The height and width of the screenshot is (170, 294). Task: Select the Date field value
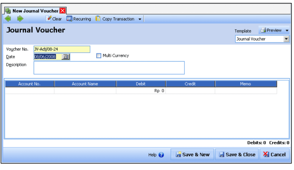pyautogui.click(x=48, y=57)
